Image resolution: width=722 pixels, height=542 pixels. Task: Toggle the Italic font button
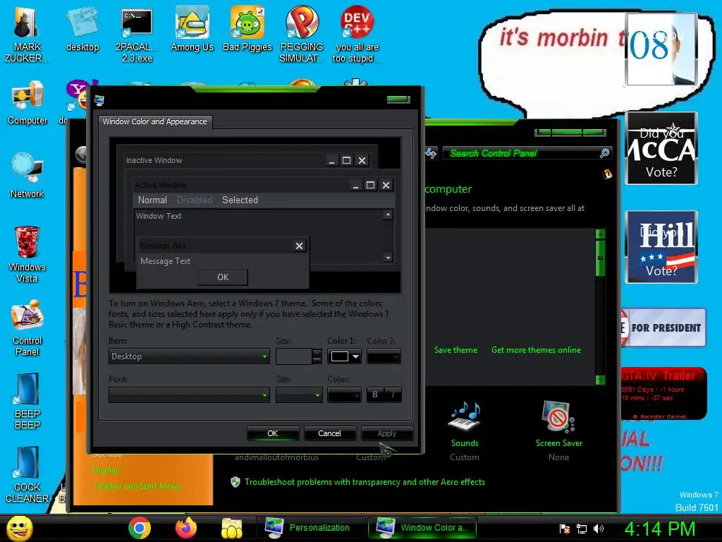(x=393, y=395)
